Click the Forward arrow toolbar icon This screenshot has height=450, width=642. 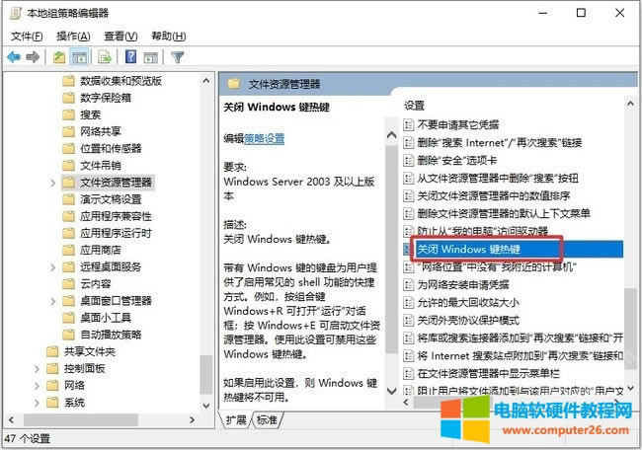pos(33,57)
